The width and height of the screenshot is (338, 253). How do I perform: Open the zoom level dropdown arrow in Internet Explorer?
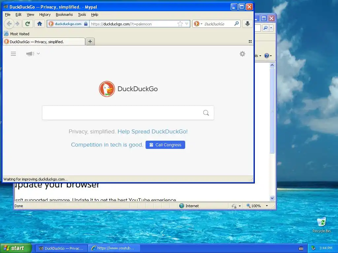[267, 206]
